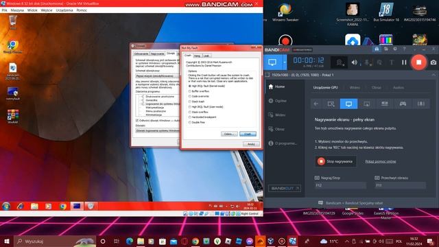The image size is (439, 247).
Task: Open Pokaż pomoc online link
Action: click(381, 162)
